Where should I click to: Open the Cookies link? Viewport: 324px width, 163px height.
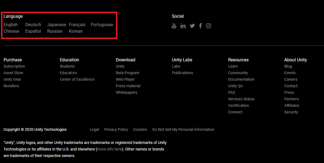pyautogui.click(x=140, y=130)
